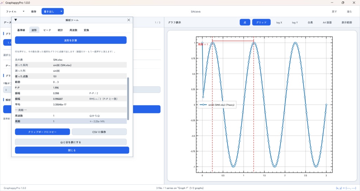
Task: Select the 振幅 0.996687 row
Action: pyautogui.click(x=71, y=99)
